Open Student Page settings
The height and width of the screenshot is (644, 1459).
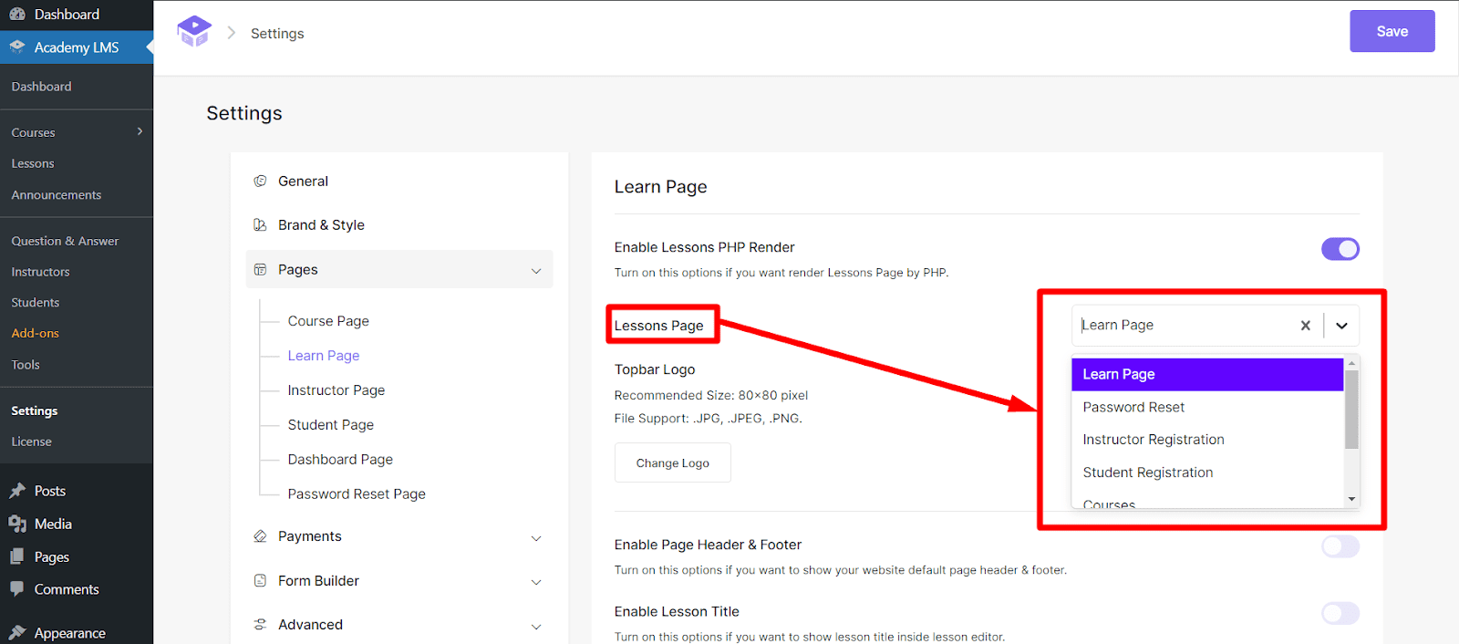331,425
